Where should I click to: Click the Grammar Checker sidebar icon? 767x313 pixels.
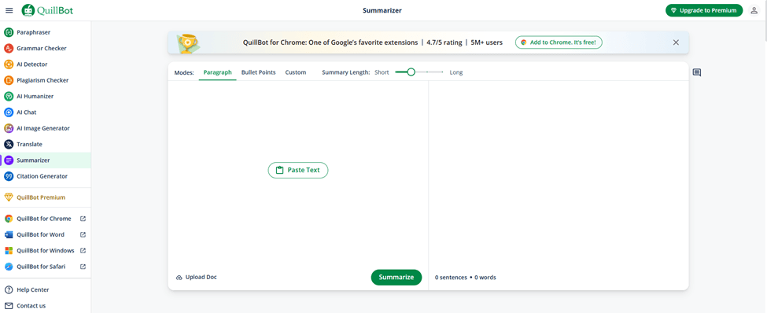9,49
